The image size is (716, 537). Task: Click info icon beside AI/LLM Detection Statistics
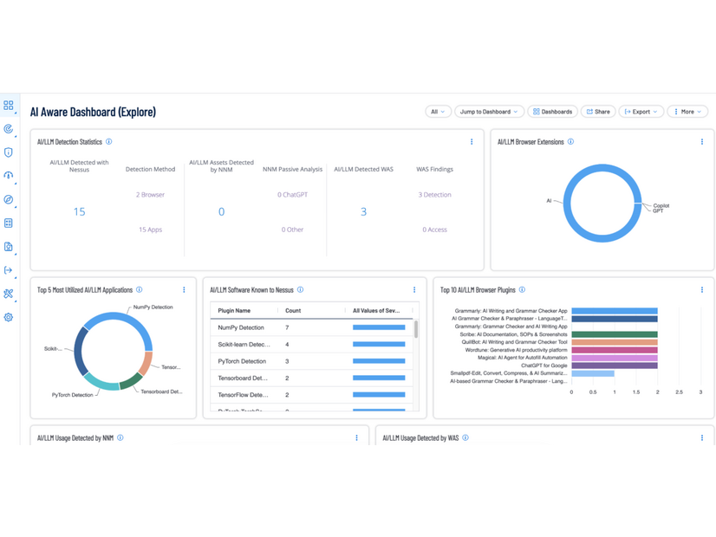(x=108, y=142)
